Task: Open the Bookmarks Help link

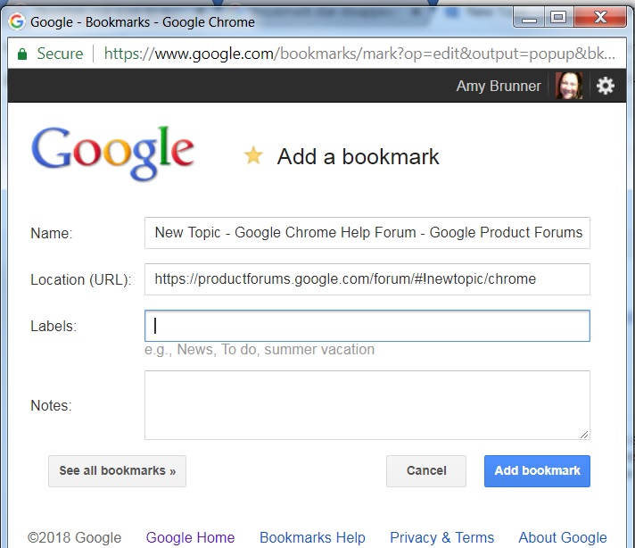Action: 312,537
